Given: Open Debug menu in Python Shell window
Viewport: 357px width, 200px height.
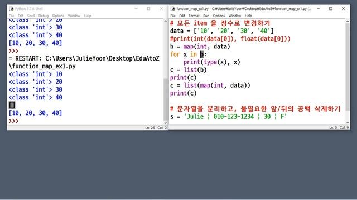Looking at the screenshot, I should coord(44,16).
